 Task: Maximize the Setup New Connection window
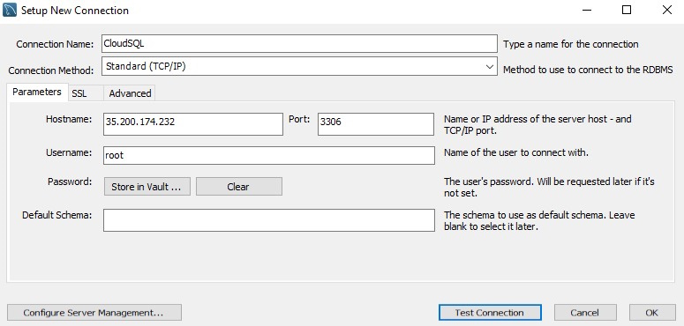(x=627, y=10)
